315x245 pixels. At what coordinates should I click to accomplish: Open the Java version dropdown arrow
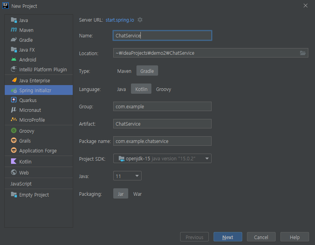(x=137, y=176)
